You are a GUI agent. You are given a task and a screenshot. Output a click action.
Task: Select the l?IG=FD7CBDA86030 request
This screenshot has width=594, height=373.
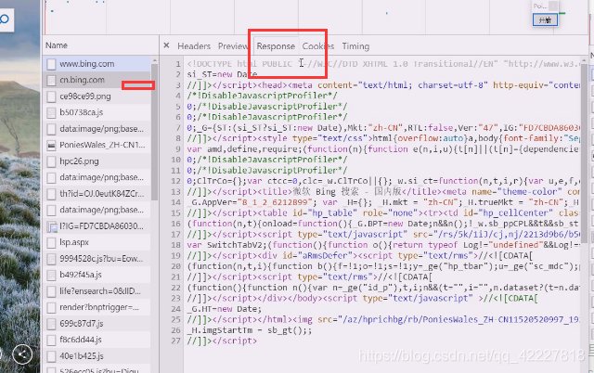click(97, 226)
